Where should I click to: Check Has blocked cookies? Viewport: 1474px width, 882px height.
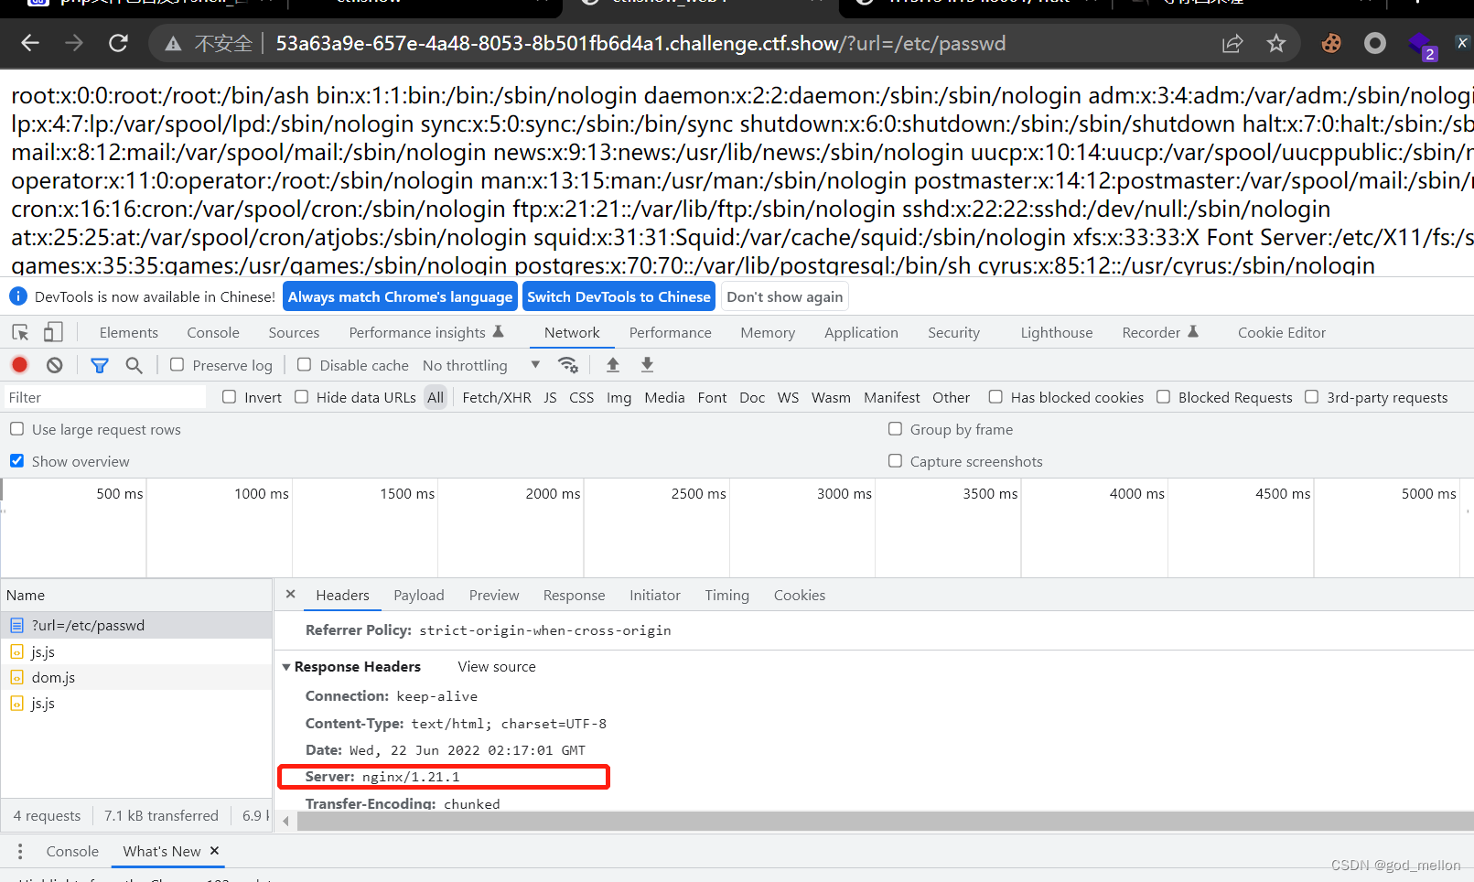coord(995,397)
